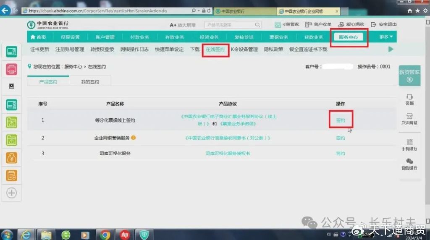Open the 账户管理 menu
This screenshot has height=240, width=430.
105,37
